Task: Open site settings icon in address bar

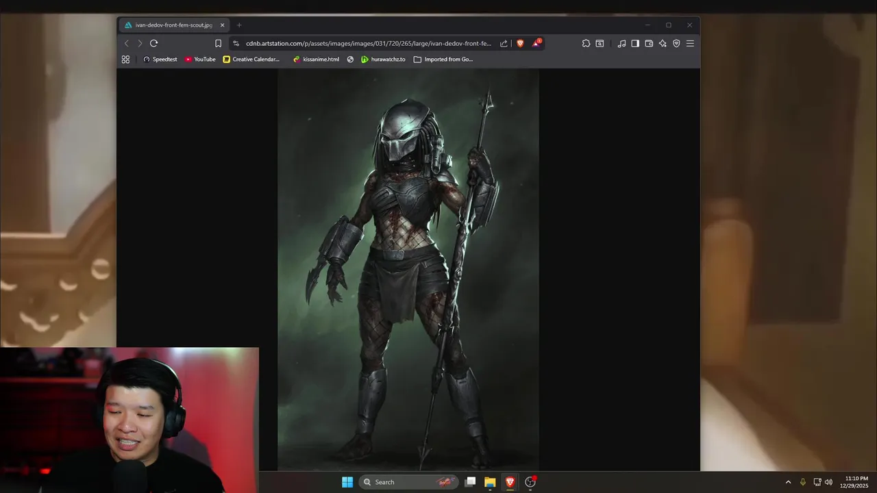Action: 236,43
